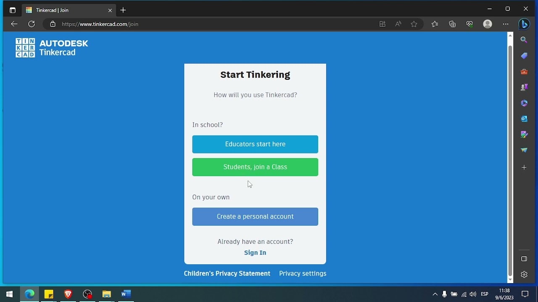Open a new browser tab
The width and height of the screenshot is (538, 302).
point(123,10)
